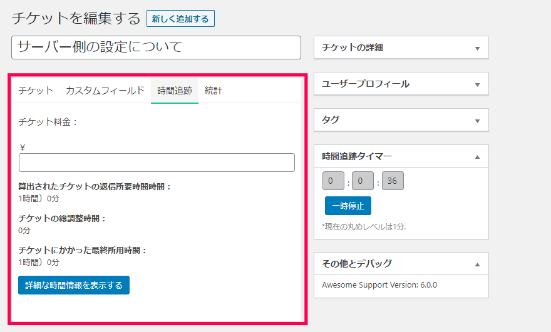Image resolution: width=551 pixels, height=332 pixels.
Task: Expand the チケットの詳細 panel arrow
Action: click(477, 48)
